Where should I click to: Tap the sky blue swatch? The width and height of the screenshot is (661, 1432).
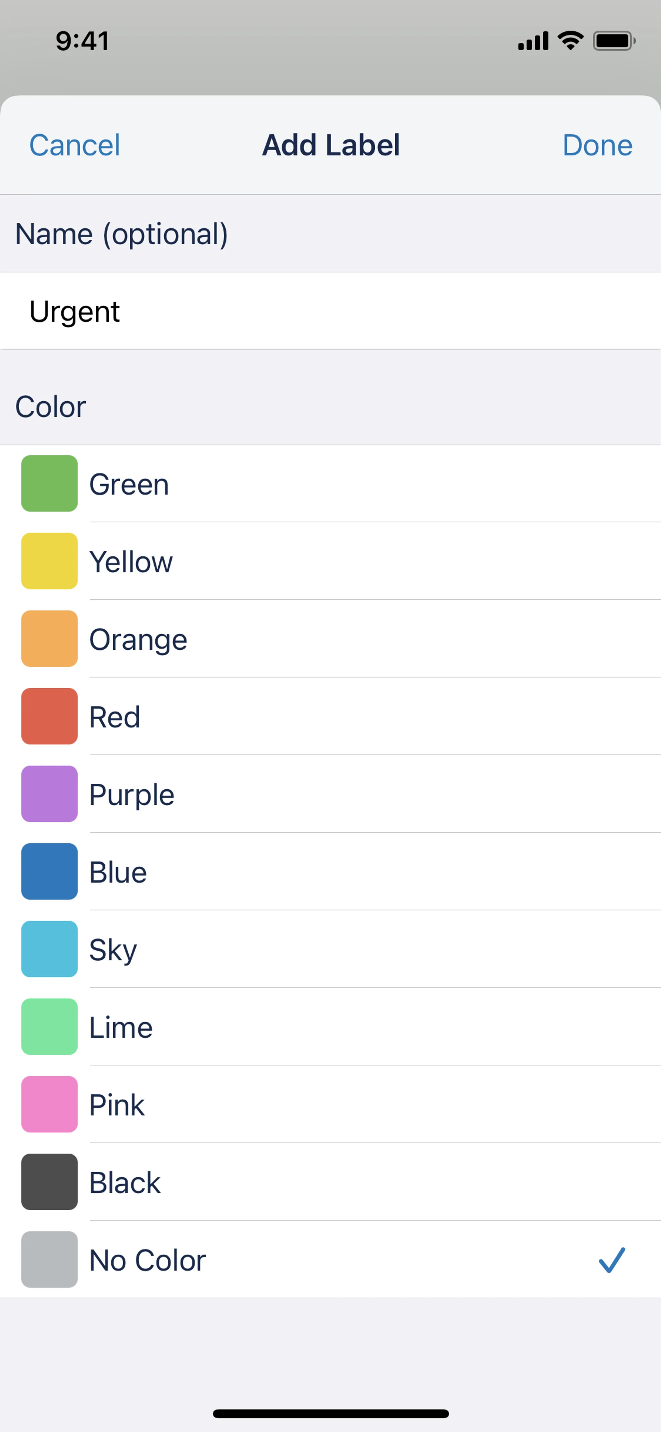(x=49, y=949)
